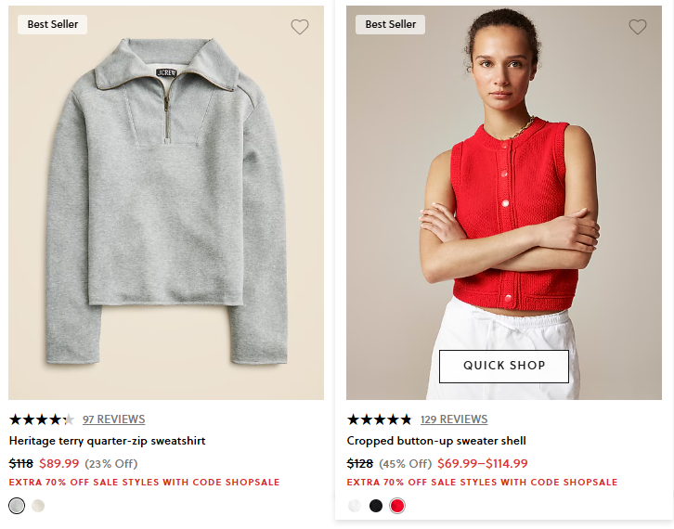
Task: Click Best Seller badge on the sweatshirt
Action: [x=53, y=24]
